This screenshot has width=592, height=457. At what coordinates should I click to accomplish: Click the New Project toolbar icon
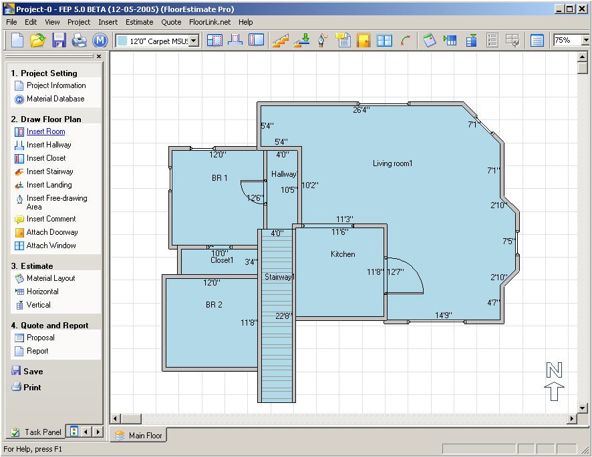17,40
